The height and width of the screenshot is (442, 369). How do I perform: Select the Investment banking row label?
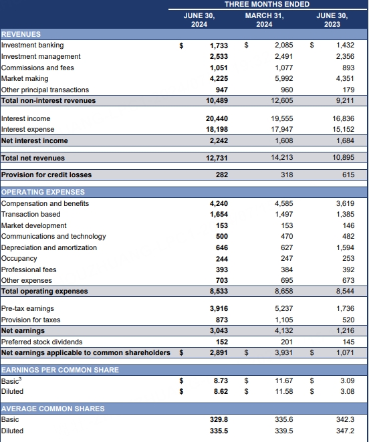point(32,45)
